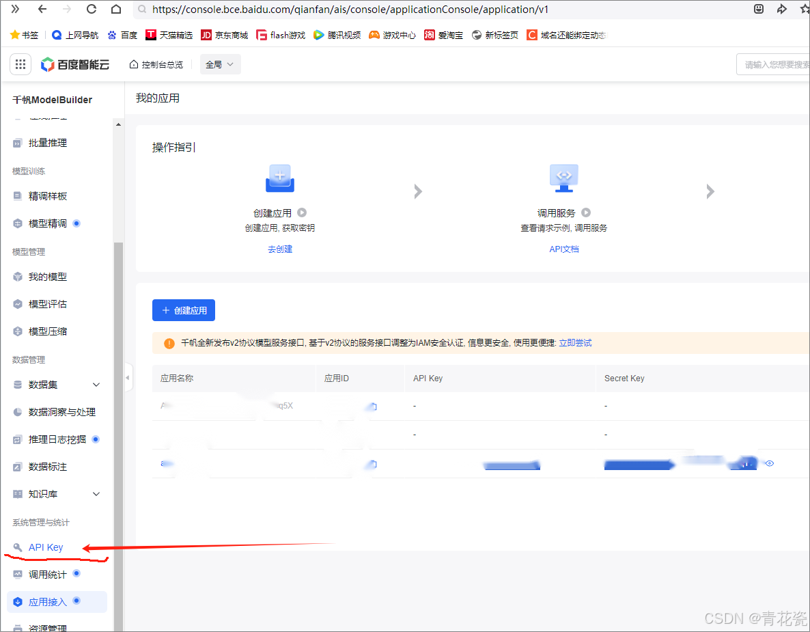Play the 创建应用 tutorial video icon

[x=302, y=213]
